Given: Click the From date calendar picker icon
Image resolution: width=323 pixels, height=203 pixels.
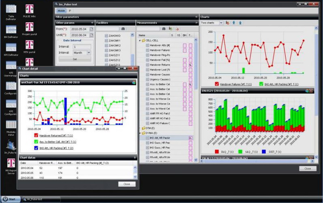Looking at the screenshot, I should click(x=92, y=29).
